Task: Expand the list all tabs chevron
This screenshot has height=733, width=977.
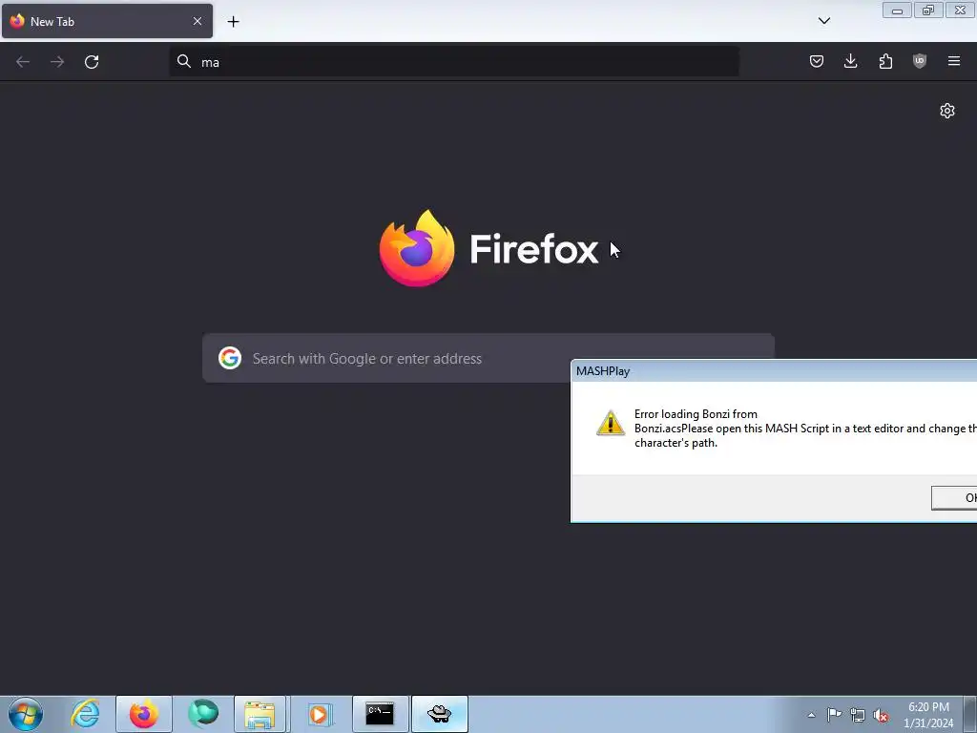Action: click(823, 21)
